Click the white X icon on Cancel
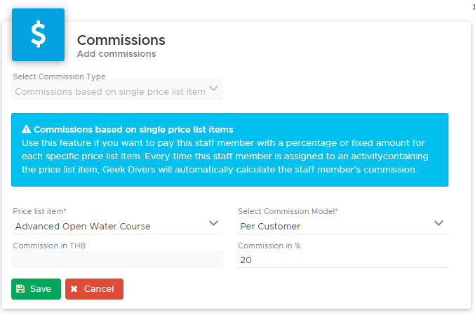The height and width of the screenshot is (315, 475). click(74, 289)
